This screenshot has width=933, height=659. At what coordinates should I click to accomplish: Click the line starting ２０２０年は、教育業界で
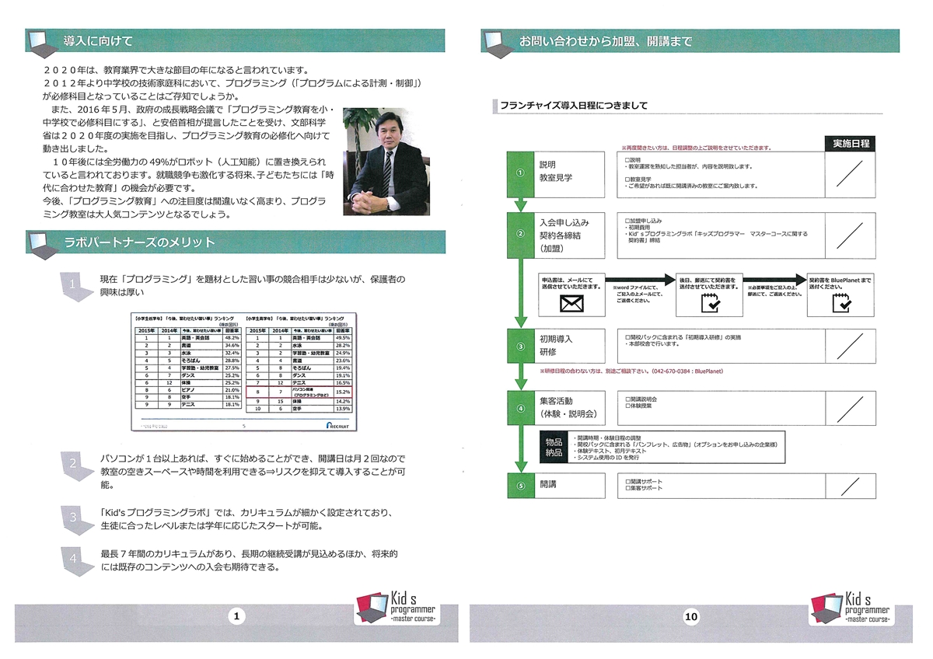click(176, 70)
